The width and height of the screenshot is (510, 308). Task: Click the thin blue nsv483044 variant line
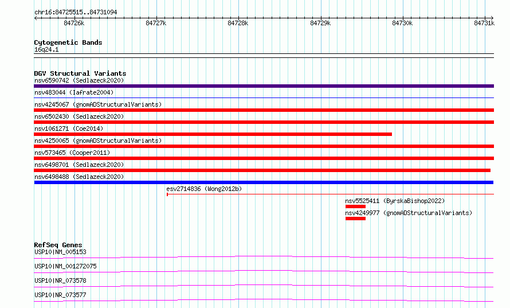click(x=264, y=98)
